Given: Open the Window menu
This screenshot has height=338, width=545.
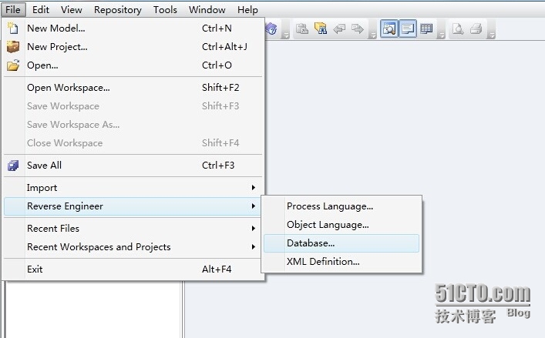Looking at the screenshot, I should click(x=207, y=10).
